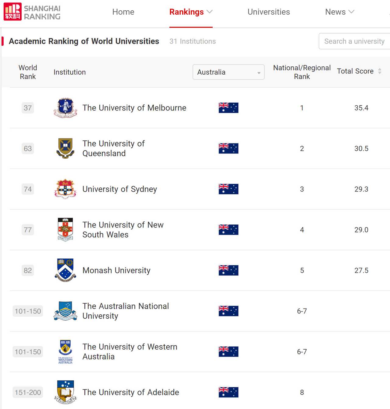Click the Monash University crest
The width and height of the screenshot is (390, 409).
coord(65,270)
